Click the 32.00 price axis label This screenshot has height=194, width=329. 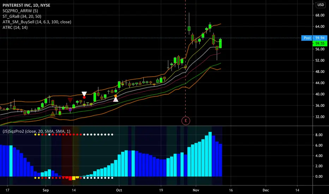320,117
